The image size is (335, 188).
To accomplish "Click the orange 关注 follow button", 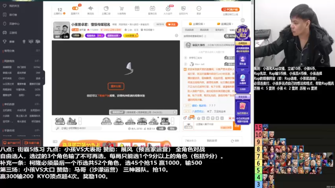I will 172,25.
